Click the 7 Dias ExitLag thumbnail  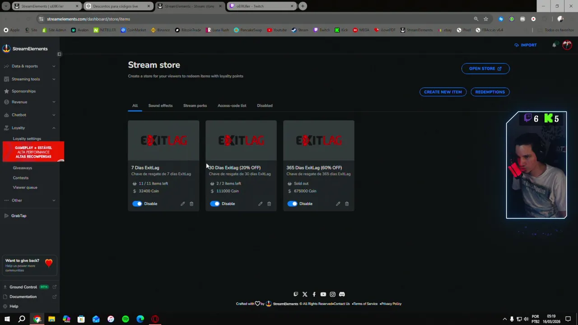(x=163, y=140)
